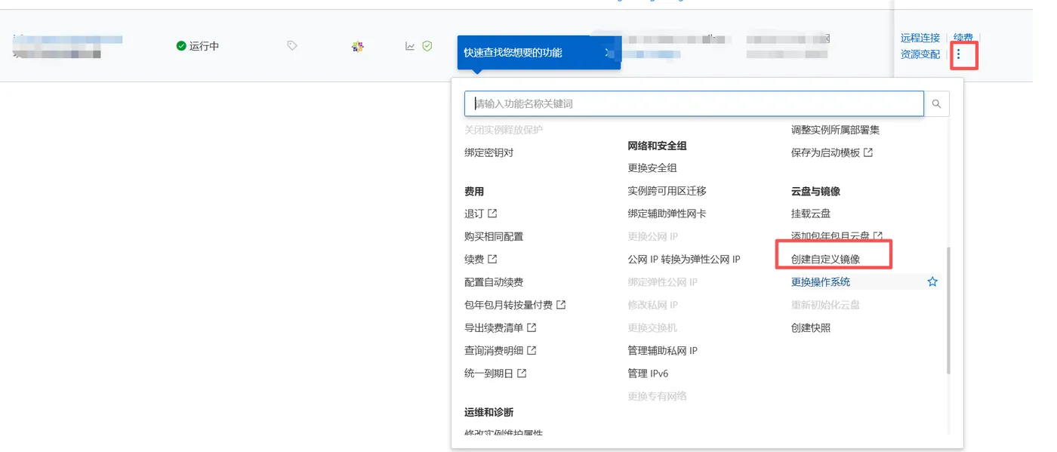
Task: Open 查询消费明细 menu item
Action: coord(494,351)
